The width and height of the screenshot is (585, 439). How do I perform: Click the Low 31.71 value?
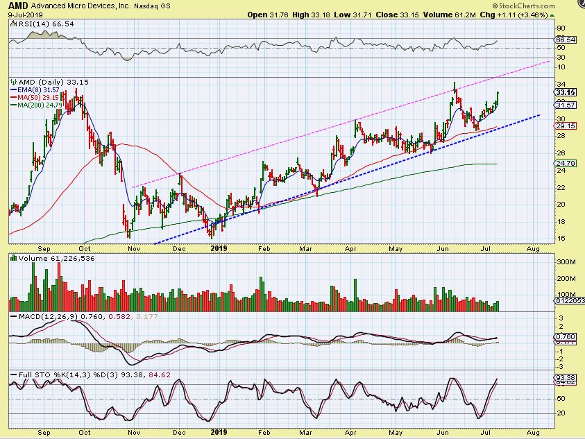pyautogui.click(x=353, y=15)
